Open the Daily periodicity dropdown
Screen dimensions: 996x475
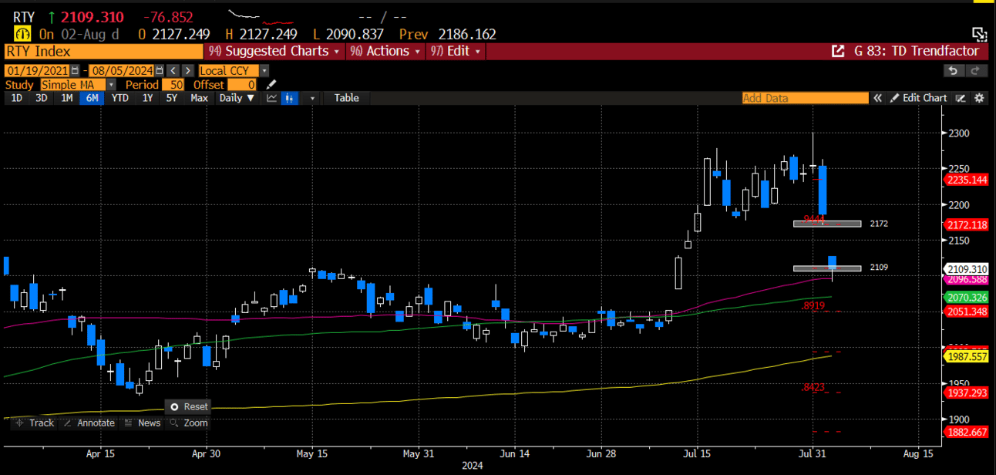coord(237,98)
